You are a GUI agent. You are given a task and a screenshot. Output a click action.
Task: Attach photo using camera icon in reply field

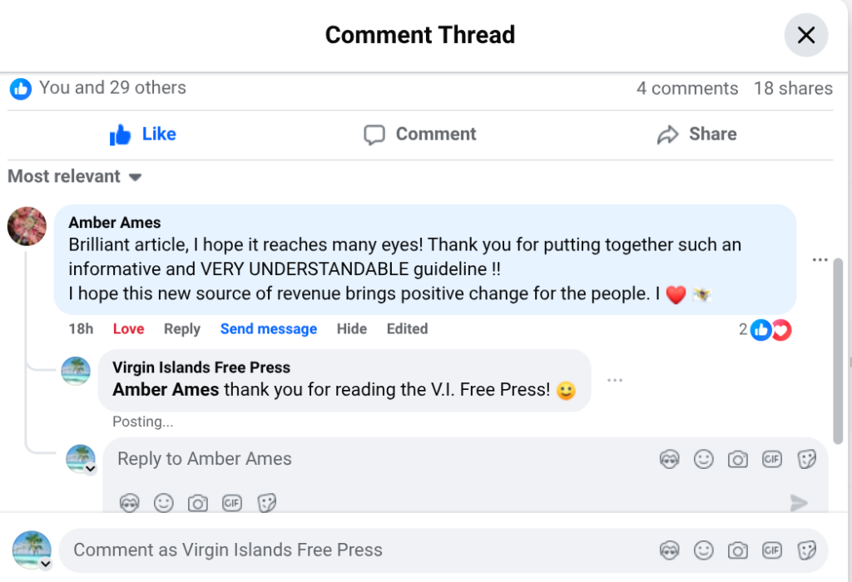pos(737,459)
